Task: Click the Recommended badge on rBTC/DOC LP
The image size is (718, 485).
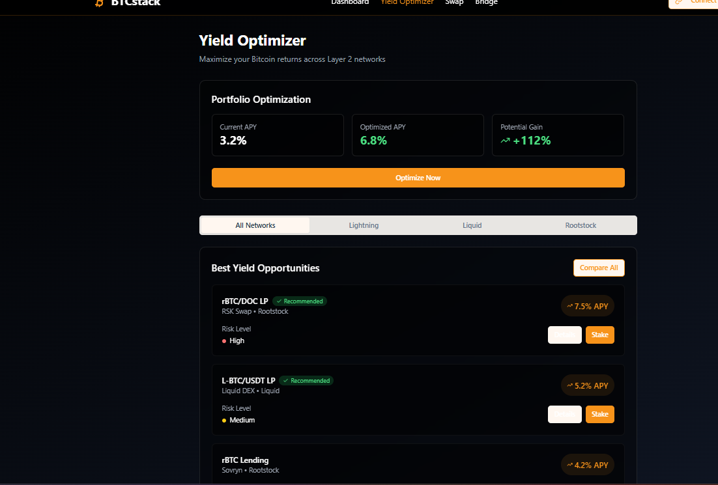Action: coord(300,301)
